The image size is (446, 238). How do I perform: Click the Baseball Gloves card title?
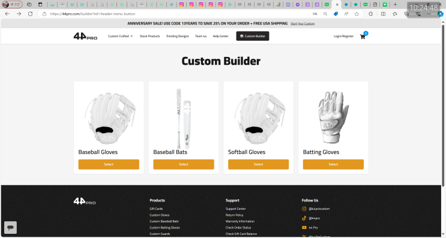pos(98,152)
